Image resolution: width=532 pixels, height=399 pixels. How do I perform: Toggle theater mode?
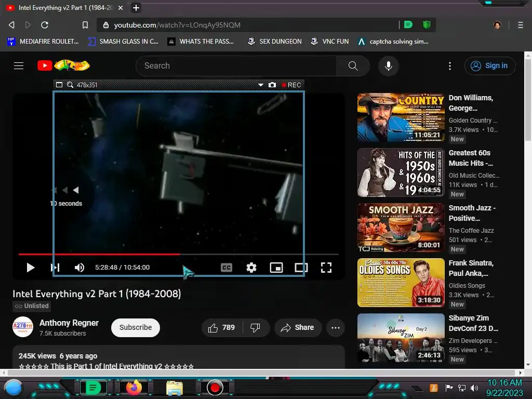click(301, 268)
